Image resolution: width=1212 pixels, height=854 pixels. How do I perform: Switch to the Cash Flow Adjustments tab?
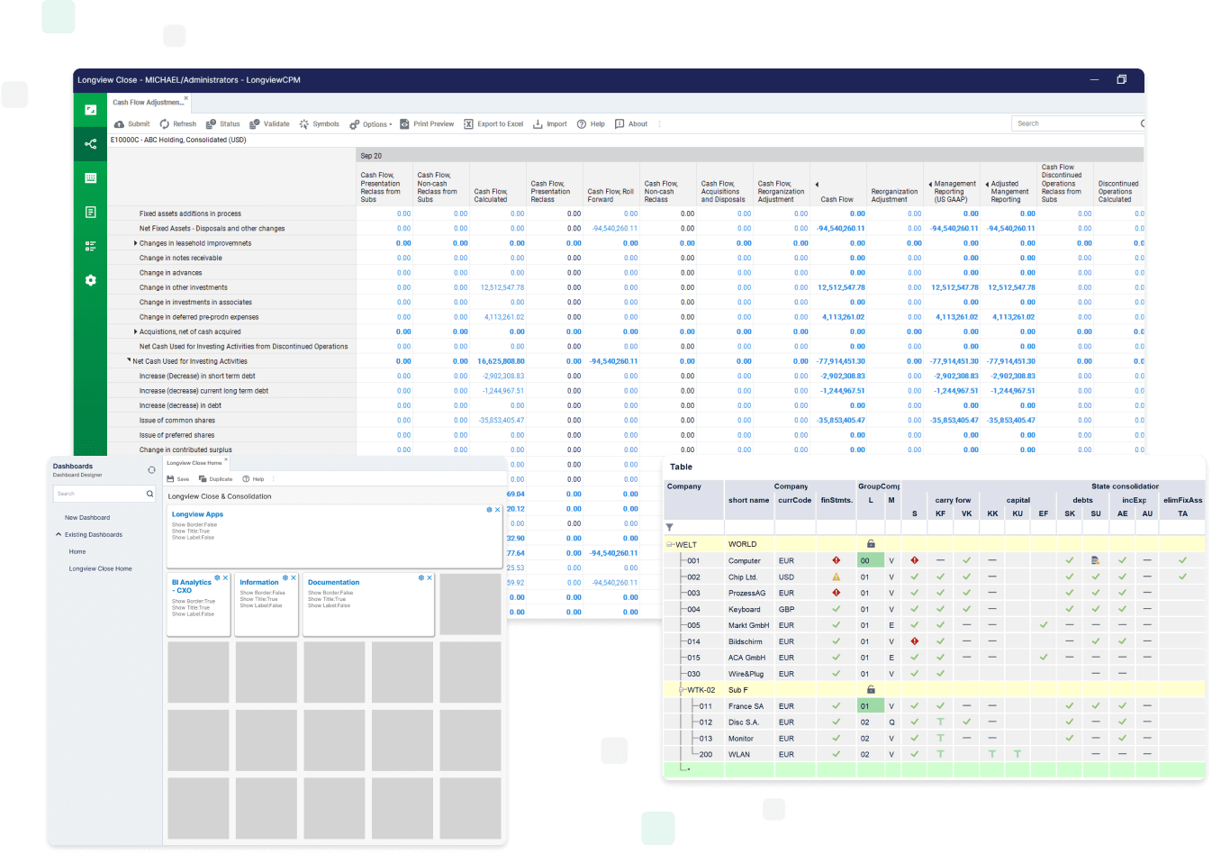pyautogui.click(x=147, y=103)
